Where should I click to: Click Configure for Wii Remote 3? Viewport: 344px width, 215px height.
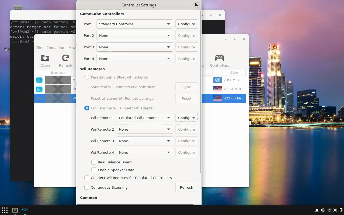(187, 141)
